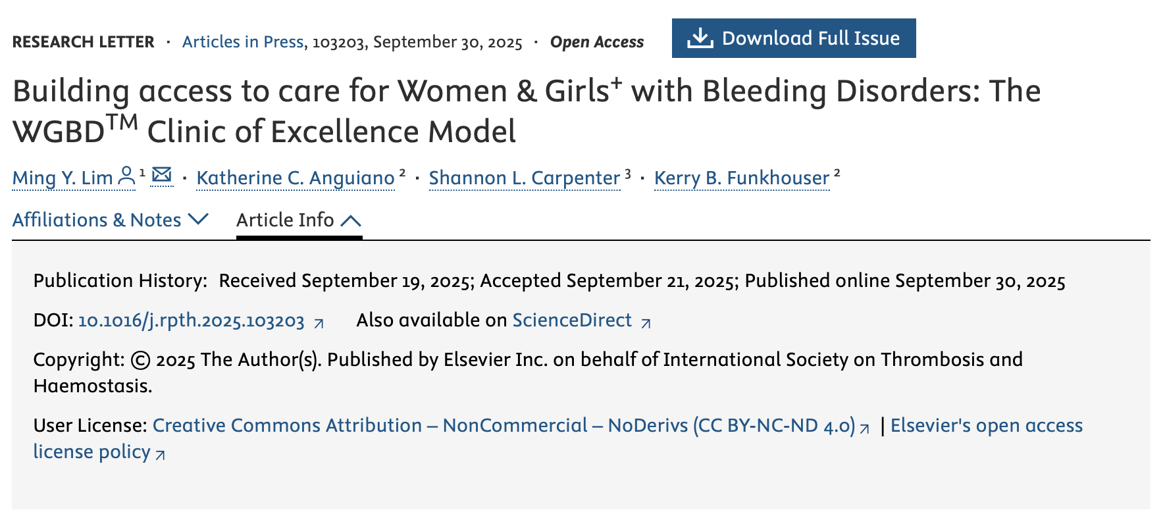
Task: Click the envelope email icon for Ming Y. Lim
Action: coord(162,175)
